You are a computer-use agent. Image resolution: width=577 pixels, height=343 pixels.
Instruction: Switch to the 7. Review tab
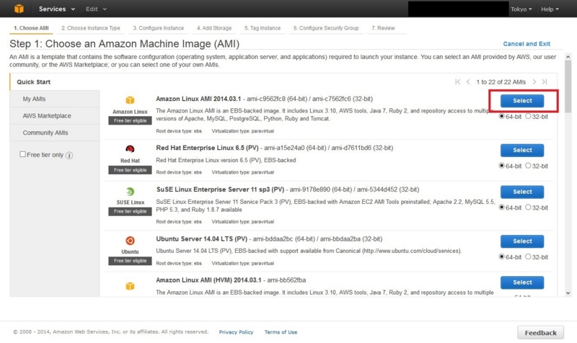click(383, 28)
